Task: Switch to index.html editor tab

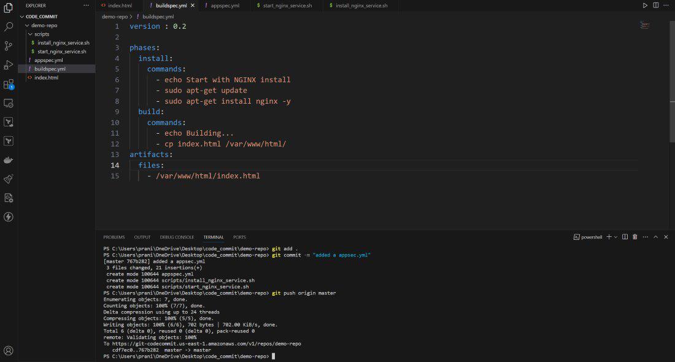Action: (x=120, y=6)
